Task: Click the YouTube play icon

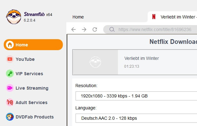Action: coord(10,59)
